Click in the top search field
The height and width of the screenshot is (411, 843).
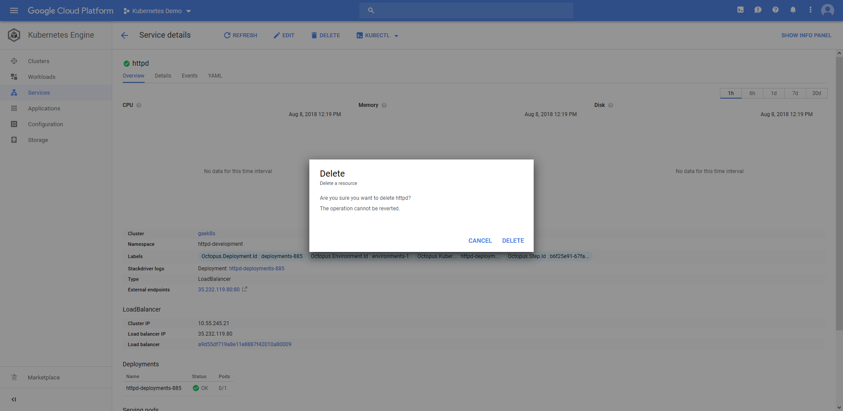tap(466, 11)
